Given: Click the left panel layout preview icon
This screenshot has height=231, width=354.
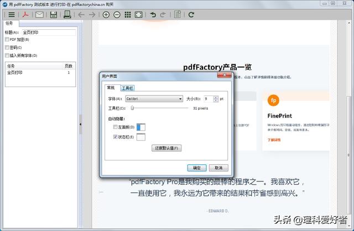Looking at the screenshot, I should pos(141,127).
